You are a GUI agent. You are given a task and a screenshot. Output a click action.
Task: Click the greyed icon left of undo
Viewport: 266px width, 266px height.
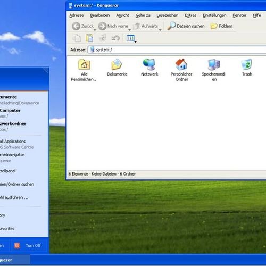pos(103,38)
